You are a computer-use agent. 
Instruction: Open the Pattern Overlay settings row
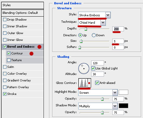point(23,87)
